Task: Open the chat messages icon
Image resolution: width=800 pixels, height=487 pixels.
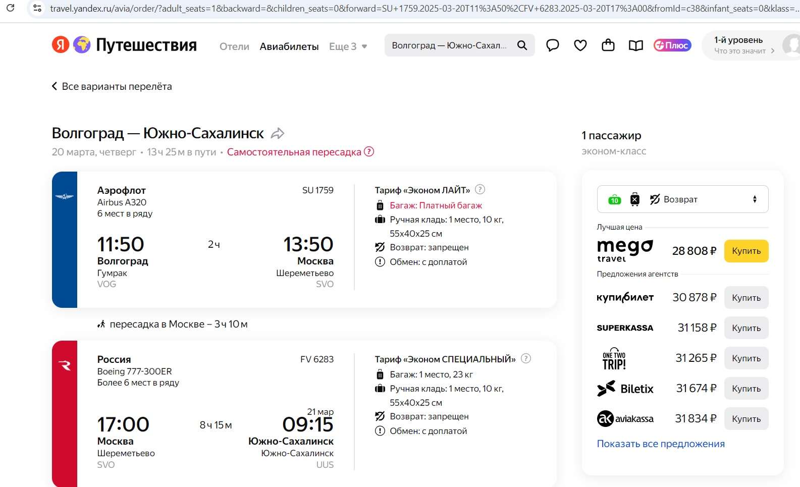Action: pyautogui.click(x=553, y=45)
